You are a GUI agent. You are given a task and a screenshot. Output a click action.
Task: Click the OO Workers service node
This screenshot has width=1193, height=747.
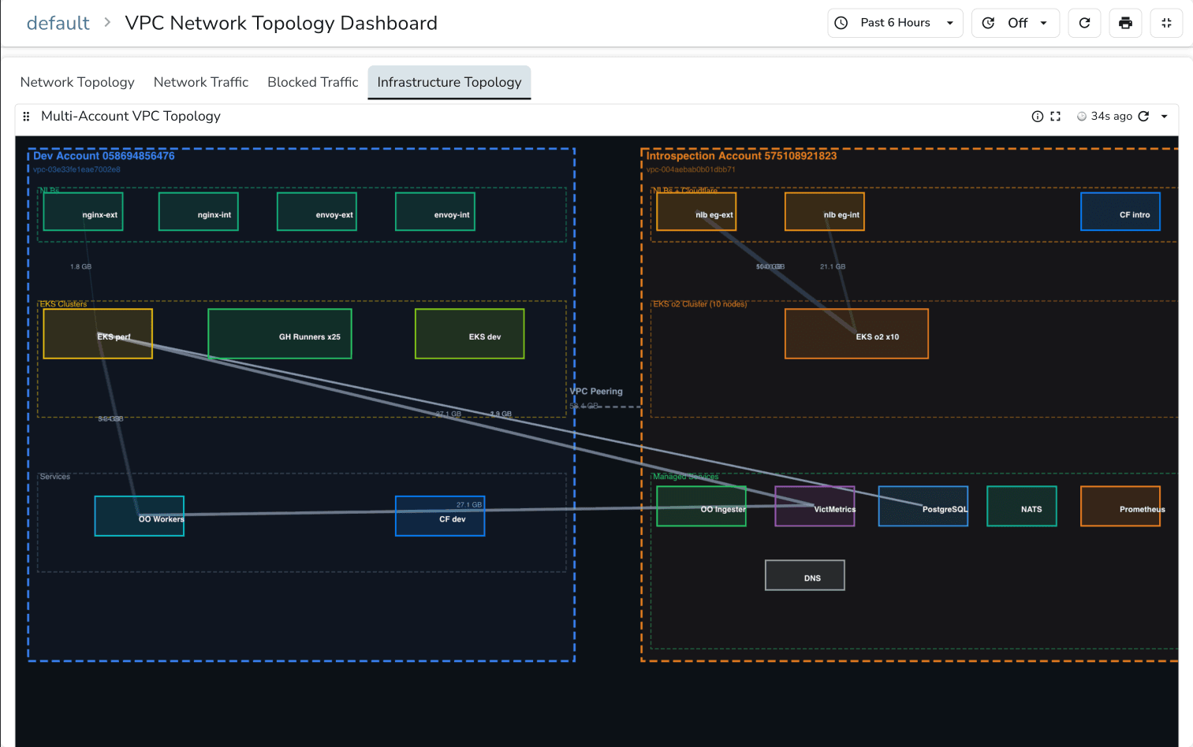tap(140, 516)
